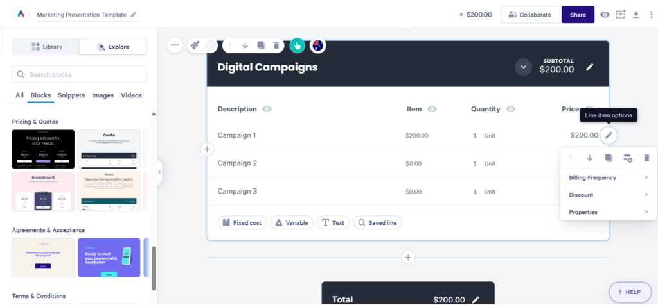658x305 pixels.
Task: Click plus button beside Campaign rows
Action: coord(208,149)
